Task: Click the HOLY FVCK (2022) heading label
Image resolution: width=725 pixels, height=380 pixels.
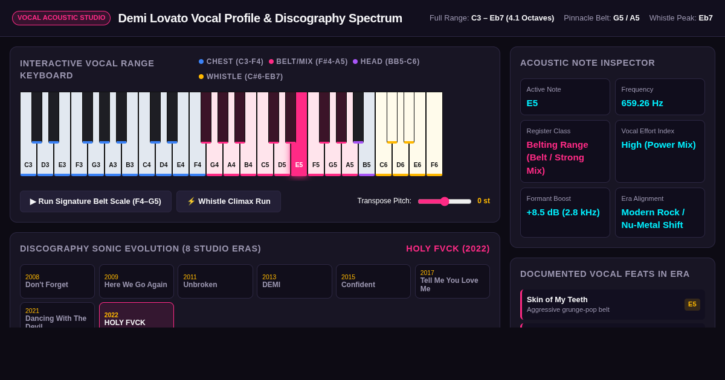Action: (448, 249)
